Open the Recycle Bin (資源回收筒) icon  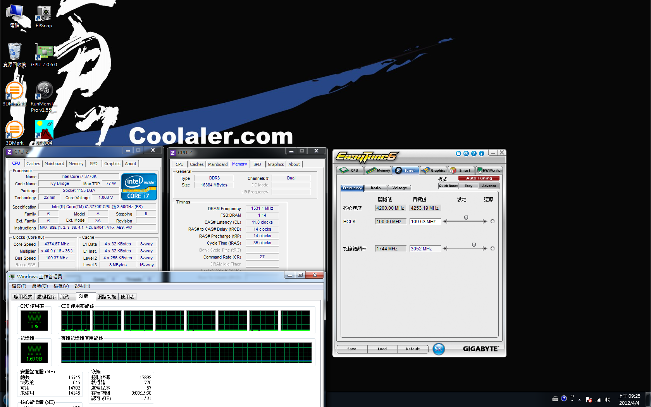15,55
